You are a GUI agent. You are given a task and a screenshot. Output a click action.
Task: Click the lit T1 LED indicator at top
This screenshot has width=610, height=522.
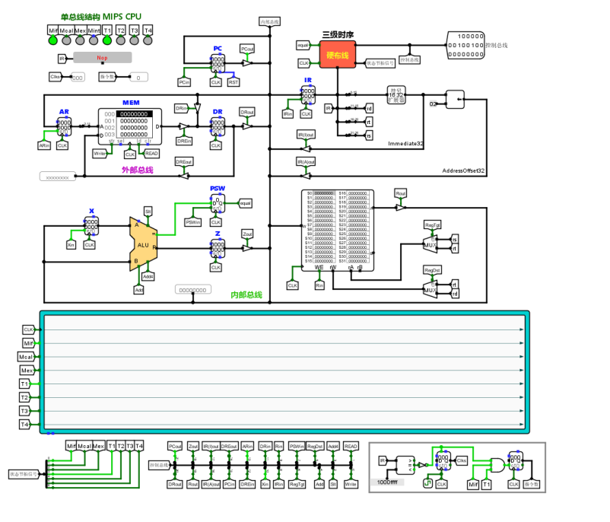[x=107, y=40]
